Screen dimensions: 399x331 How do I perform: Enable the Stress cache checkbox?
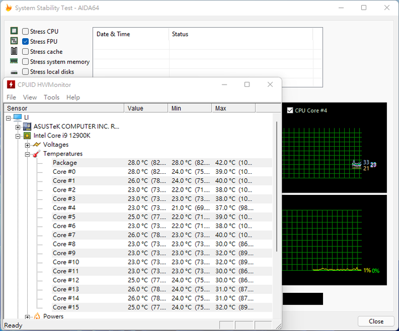pos(25,51)
